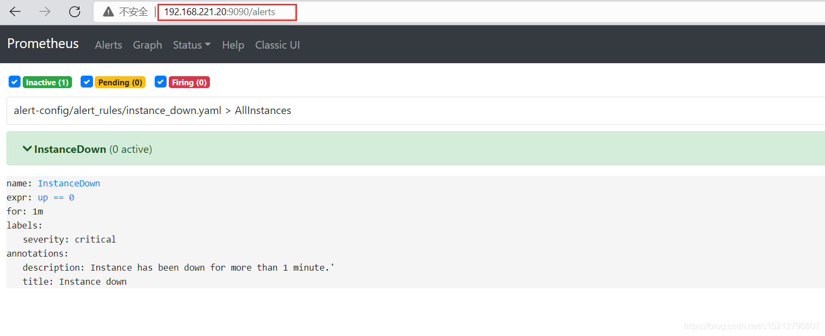Click the InstanceDown name link
Image resolution: width=825 pixels, height=336 pixels.
[69, 183]
